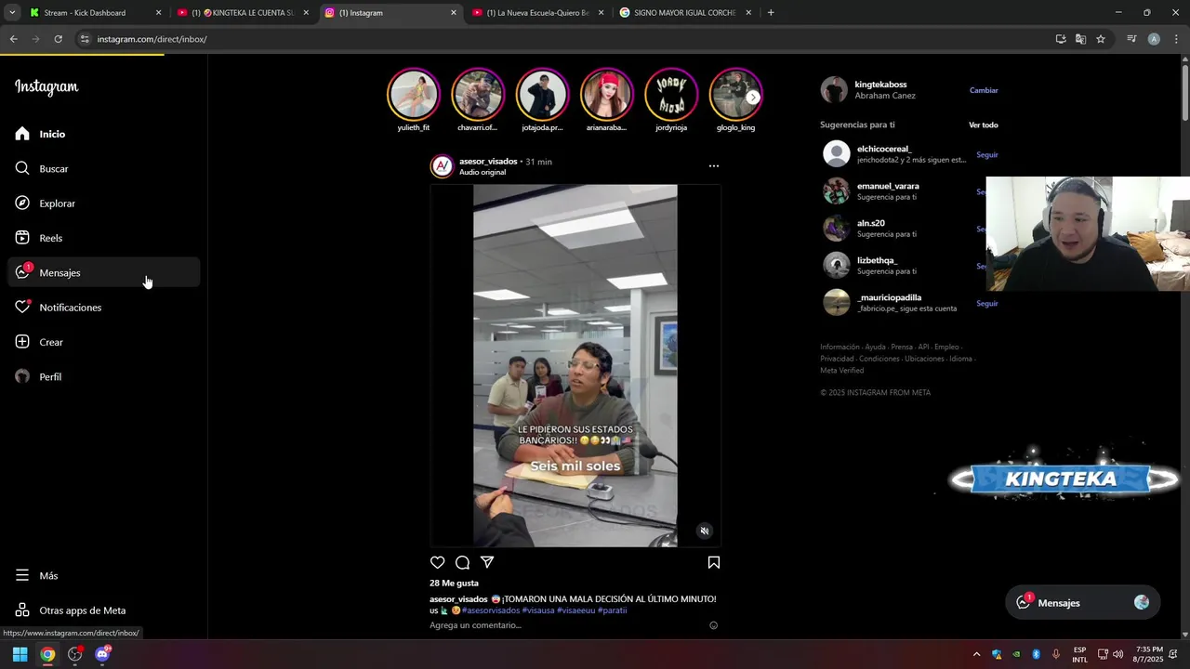Follow _mauriciopadilla with Seguir

(x=986, y=303)
